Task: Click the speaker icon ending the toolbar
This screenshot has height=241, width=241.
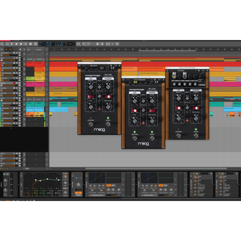Action: tap(117, 44)
